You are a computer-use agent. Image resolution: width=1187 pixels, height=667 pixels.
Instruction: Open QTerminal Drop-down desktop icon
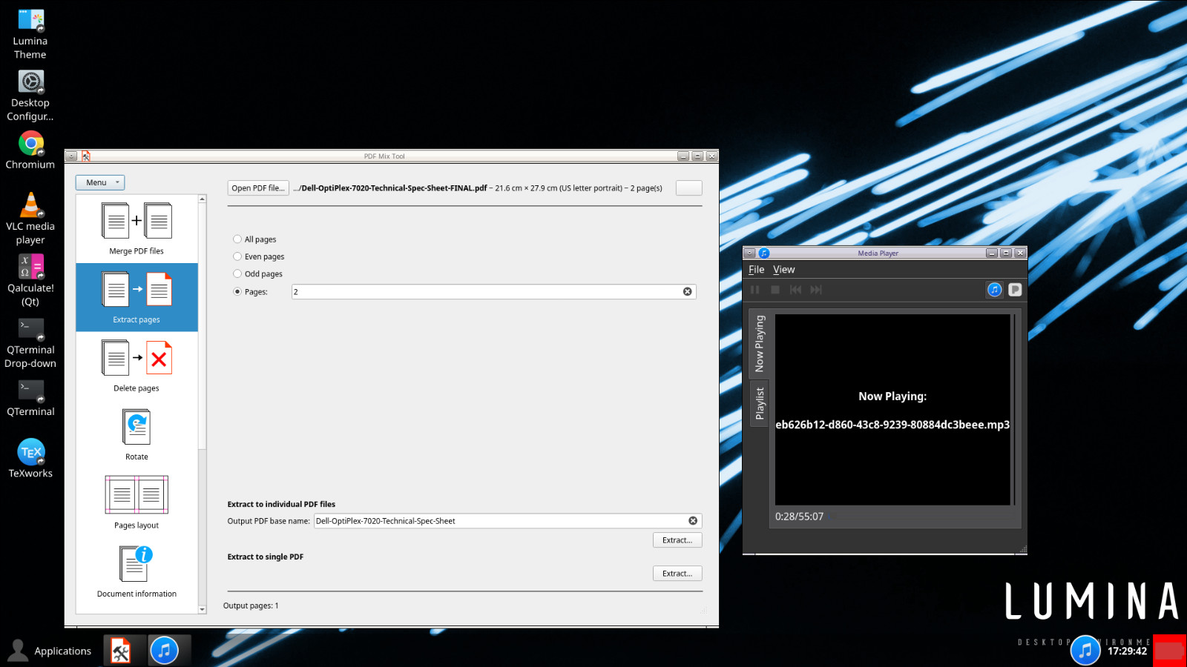[x=30, y=342]
